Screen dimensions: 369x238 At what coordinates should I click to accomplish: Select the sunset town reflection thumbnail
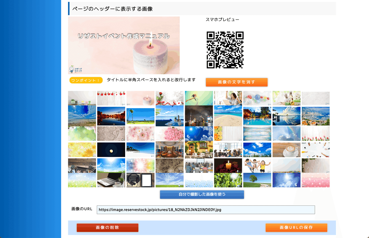tap(111, 116)
